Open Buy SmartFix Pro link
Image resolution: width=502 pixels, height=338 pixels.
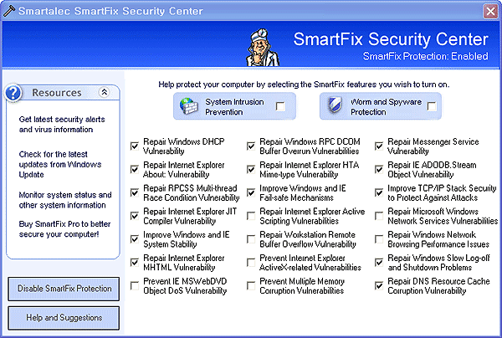click(64, 229)
